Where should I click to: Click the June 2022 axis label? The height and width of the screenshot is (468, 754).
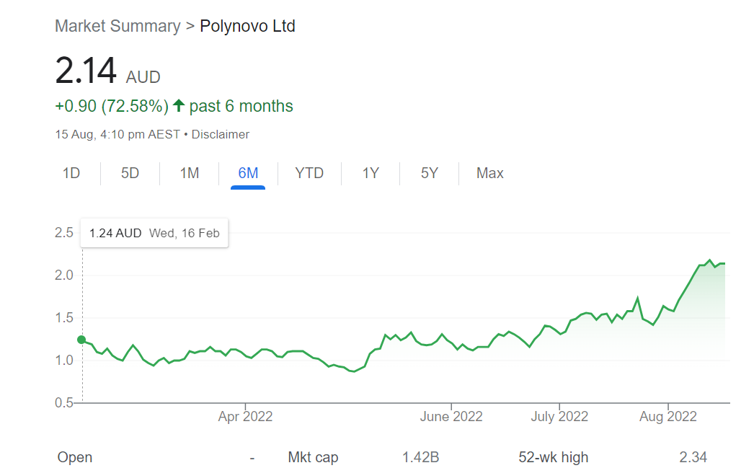[451, 416]
